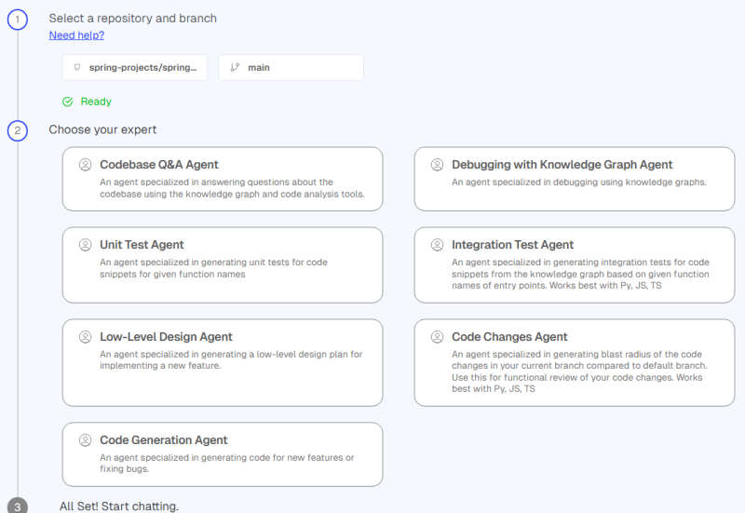Click the Low-Level Design Agent person icon
This screenshot has width=745, height=513.
pyautogui.click(x=85, y=337)
